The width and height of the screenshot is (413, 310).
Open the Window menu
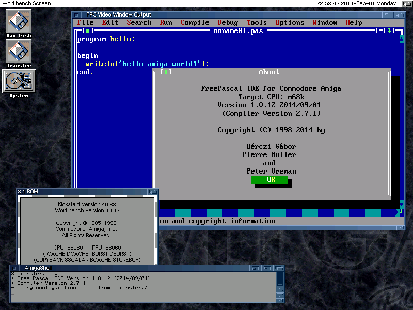(325, 22)
